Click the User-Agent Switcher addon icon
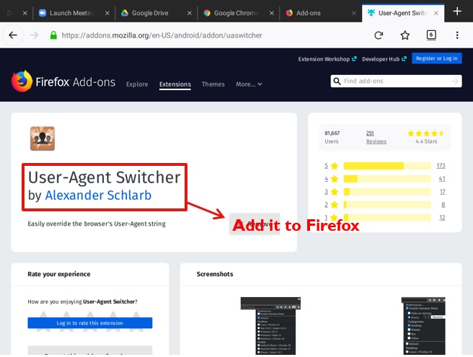 click(x=43, y=138)
